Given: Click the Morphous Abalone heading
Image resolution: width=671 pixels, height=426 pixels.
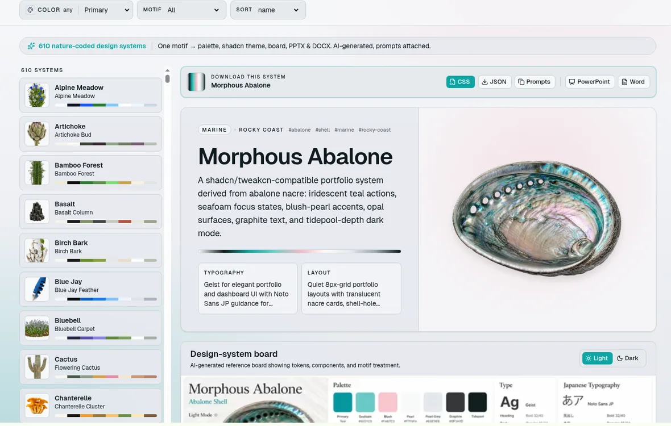Looking at the screenshot, I should point(295,156).
